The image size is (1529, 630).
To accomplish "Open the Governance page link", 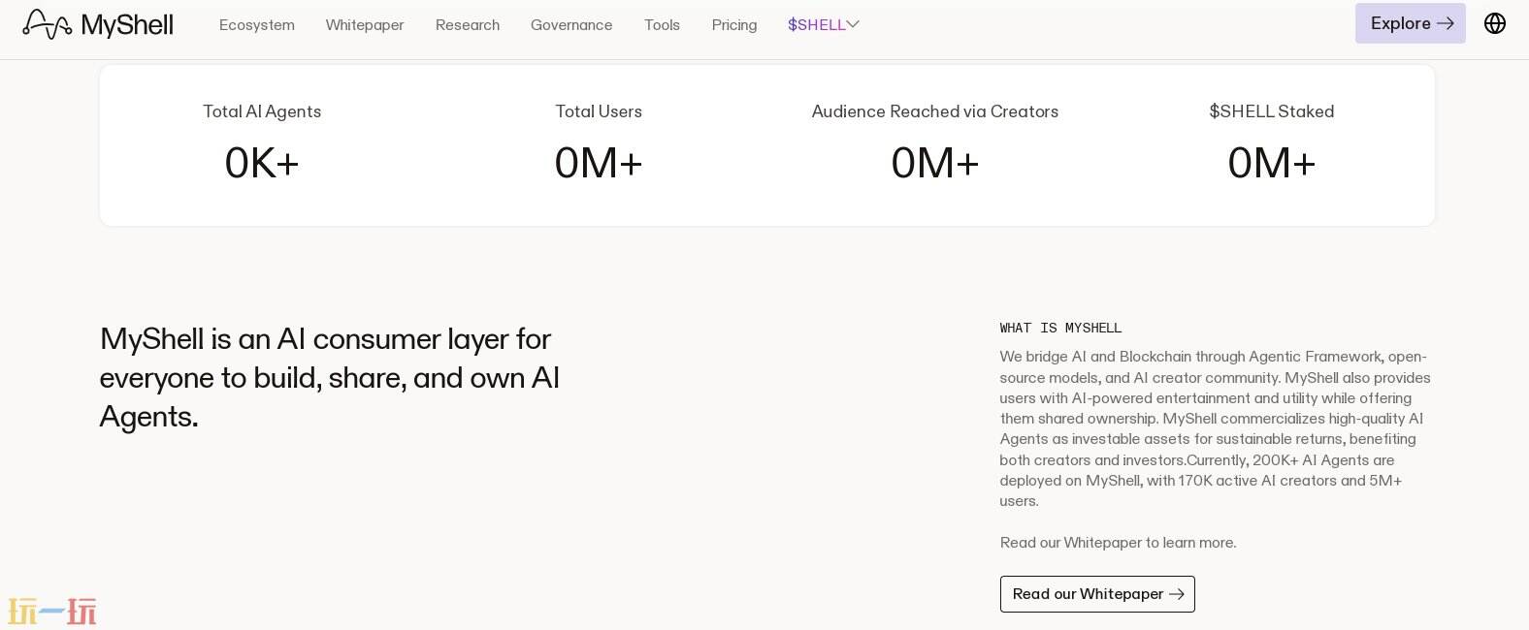I will [571, 24].
